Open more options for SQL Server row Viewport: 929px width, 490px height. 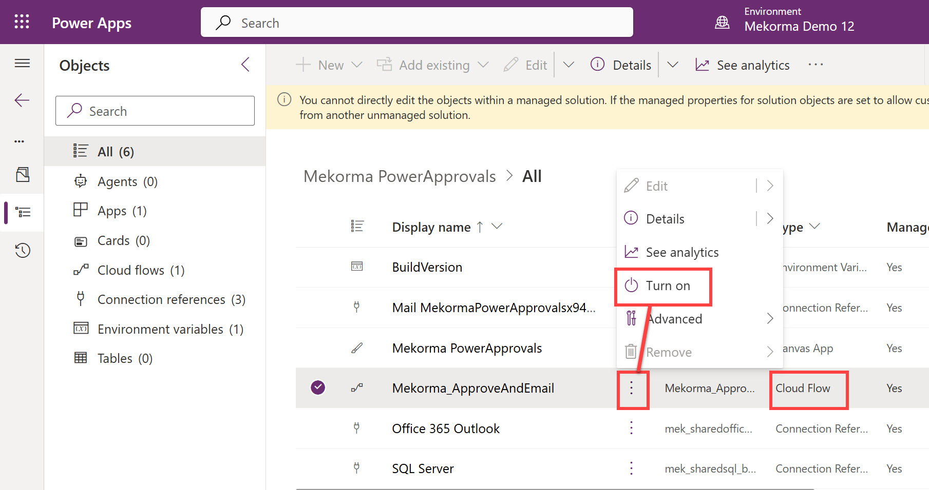[631, 468]
